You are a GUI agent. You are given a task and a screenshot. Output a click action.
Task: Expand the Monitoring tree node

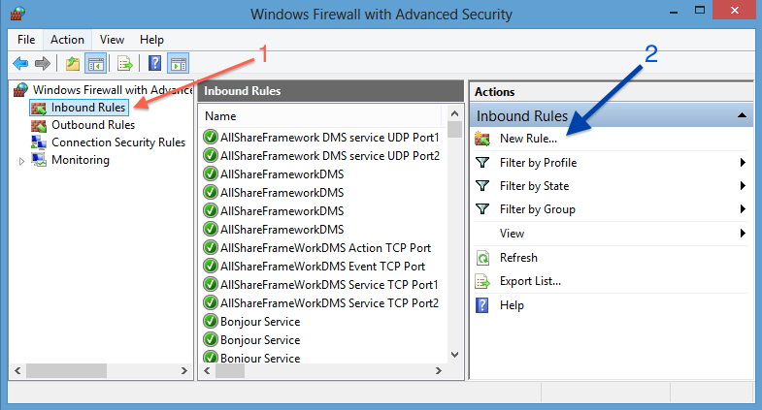[21, 161]
